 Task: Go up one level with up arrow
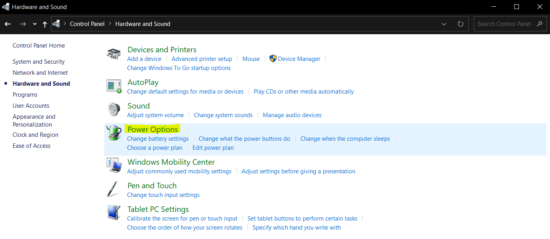(x=45, y=24)
